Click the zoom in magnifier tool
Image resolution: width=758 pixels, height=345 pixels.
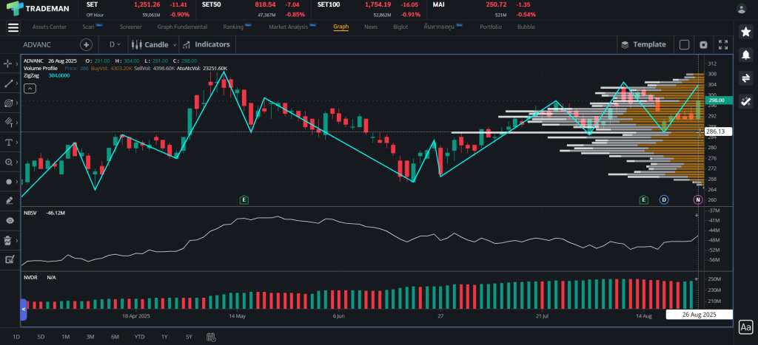point(10,162)
